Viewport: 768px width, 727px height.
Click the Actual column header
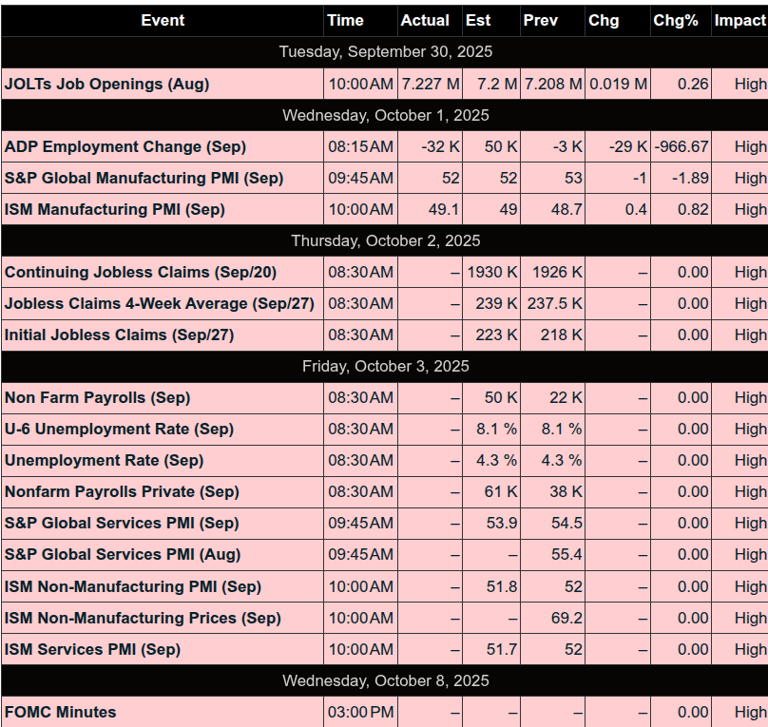(x=425, y=20)
